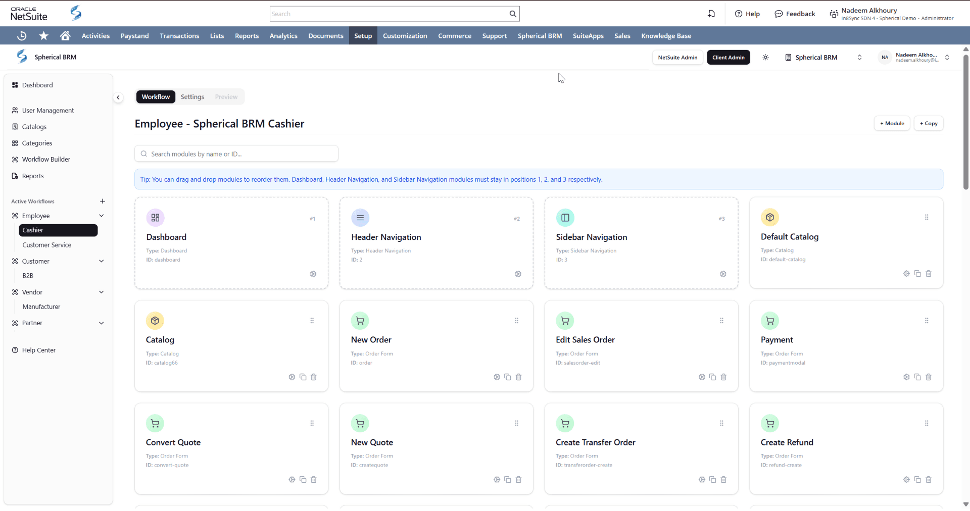Screen dimensions: 970x511
Task: Open settings for the Catalog module
Action: (292, 377)
